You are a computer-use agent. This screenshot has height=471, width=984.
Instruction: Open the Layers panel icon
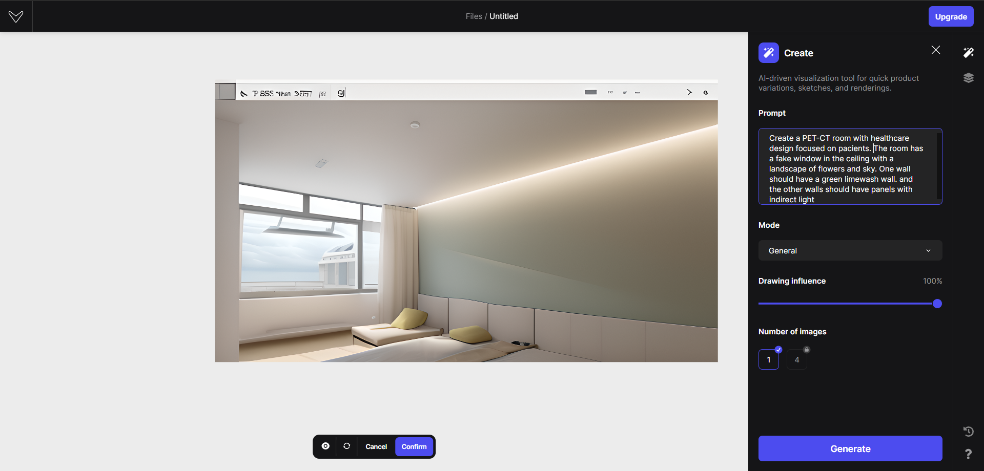[968, 78]
